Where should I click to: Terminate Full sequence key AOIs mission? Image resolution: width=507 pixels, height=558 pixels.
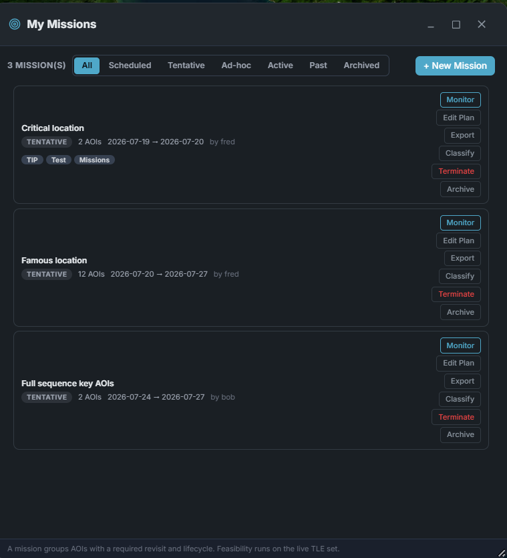[456, 417]
